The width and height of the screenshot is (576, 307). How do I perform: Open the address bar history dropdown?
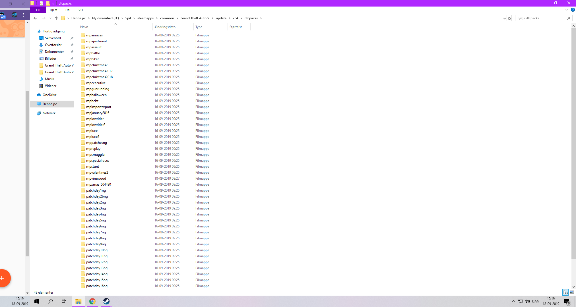pyautogui.click(x=504, y=18)
